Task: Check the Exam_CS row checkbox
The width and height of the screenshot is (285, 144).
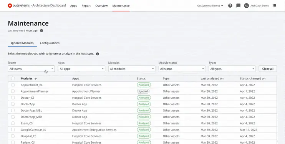Action: 13,123
